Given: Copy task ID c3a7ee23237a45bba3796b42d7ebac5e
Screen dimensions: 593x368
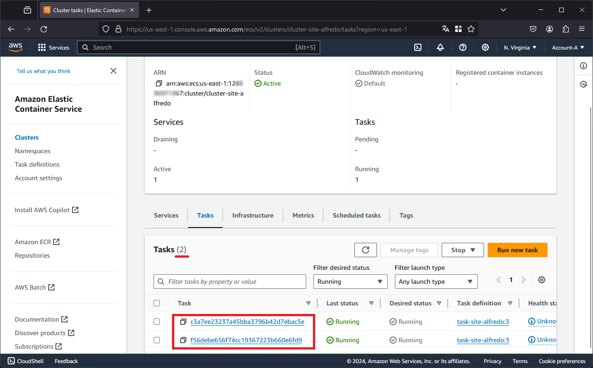Looking at the screenshot, I should (183, 322).
